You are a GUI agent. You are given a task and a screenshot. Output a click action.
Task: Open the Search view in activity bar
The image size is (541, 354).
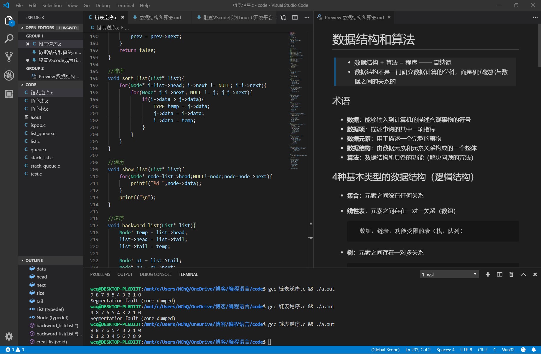click(9, 38)
